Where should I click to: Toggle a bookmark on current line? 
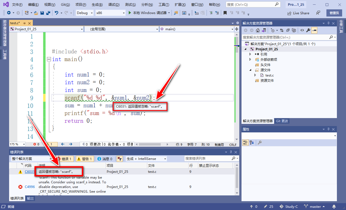tap(225, 13)
